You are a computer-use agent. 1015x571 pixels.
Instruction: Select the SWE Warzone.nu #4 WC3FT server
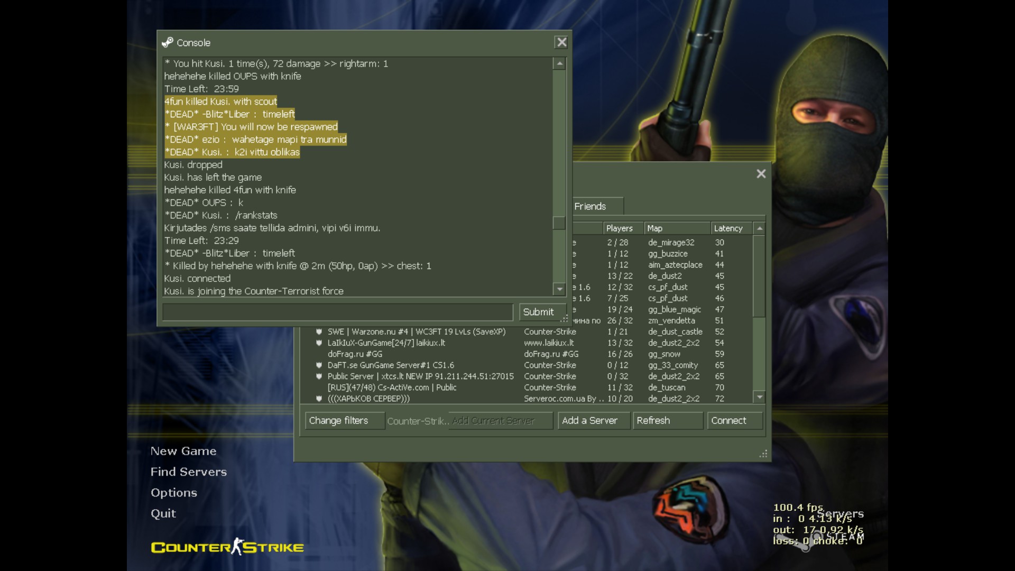click(x=525, y=332)
